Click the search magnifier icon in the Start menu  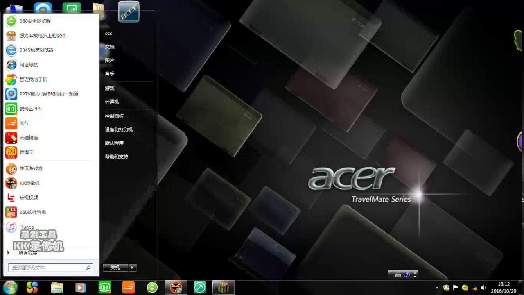pyautogui.click(x=88, y=268)
